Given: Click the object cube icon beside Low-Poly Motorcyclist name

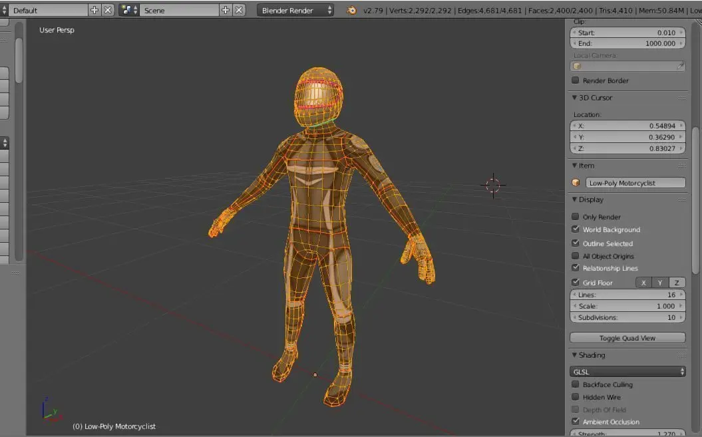Looking at the screenshot, I should pos(576,183).
